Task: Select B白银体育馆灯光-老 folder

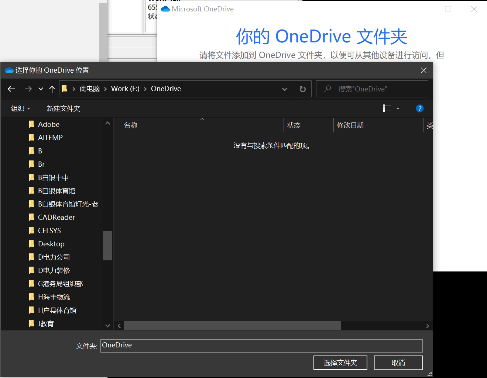Action: [68, 204]
